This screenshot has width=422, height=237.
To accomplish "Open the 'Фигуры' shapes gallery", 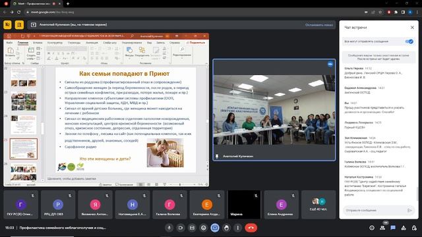I will coord(129,52).
